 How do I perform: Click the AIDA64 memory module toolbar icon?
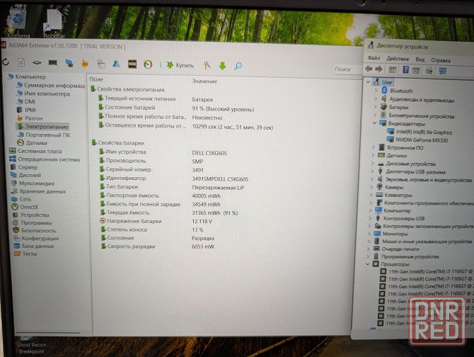tap(53, 62)
